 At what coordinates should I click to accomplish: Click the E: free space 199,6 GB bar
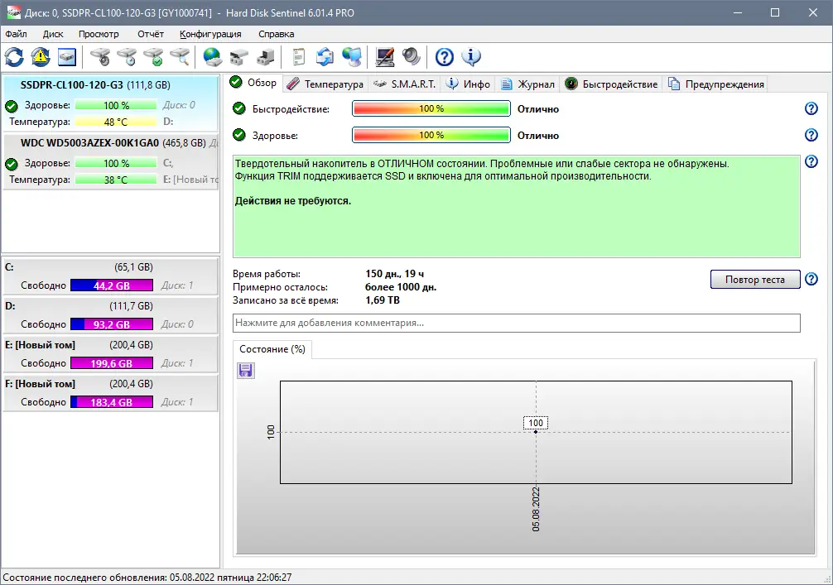pyautogui.click(x=112, y=363)
